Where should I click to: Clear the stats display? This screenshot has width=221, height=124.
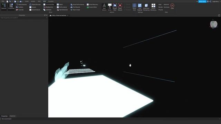point(172,6)
